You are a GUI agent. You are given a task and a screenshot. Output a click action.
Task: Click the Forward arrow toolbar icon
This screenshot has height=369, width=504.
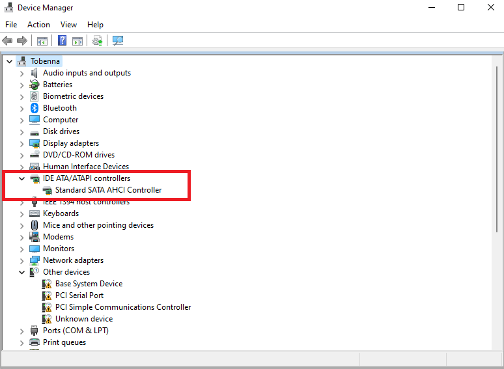22,41
